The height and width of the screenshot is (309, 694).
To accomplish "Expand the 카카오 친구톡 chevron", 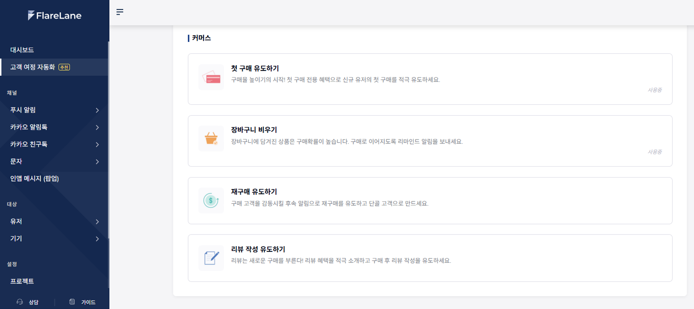I will [x=97, y=144].
